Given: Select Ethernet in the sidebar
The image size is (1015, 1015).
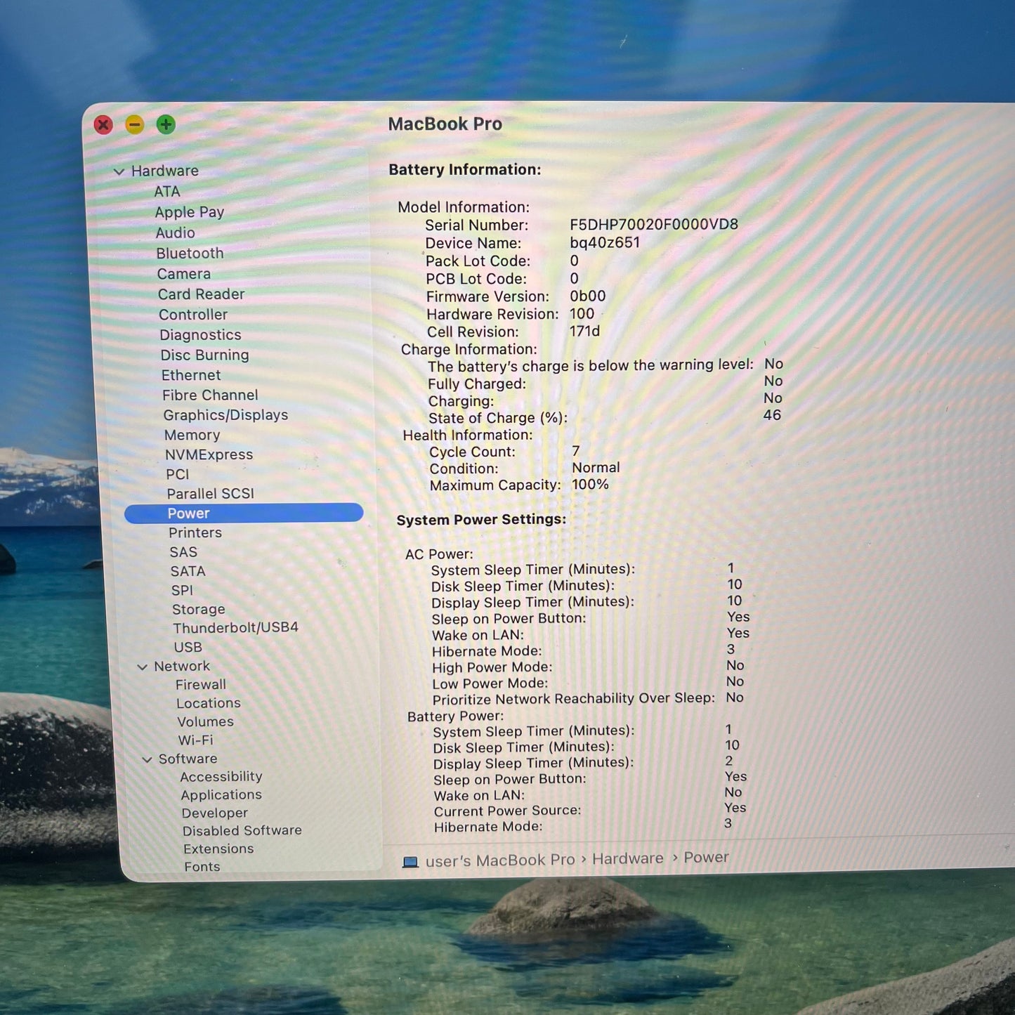Looking at the screenshot, I should (x=191, y=375).
